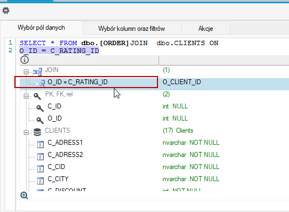Open the Wybór pól danych tab
289x212 pixels.
41,28
